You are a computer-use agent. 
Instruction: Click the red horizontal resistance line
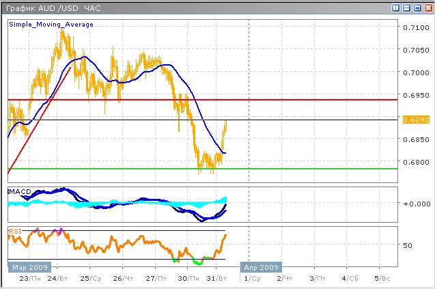[x=307, y=100]
